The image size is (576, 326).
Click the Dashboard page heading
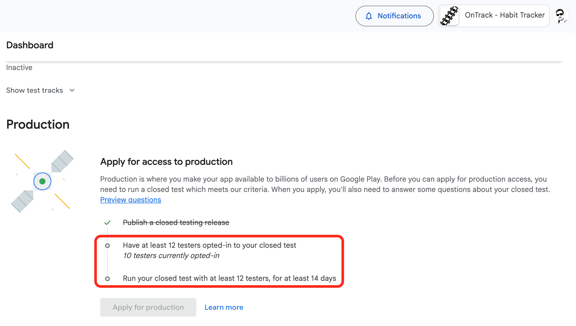[x=30, y=45]
